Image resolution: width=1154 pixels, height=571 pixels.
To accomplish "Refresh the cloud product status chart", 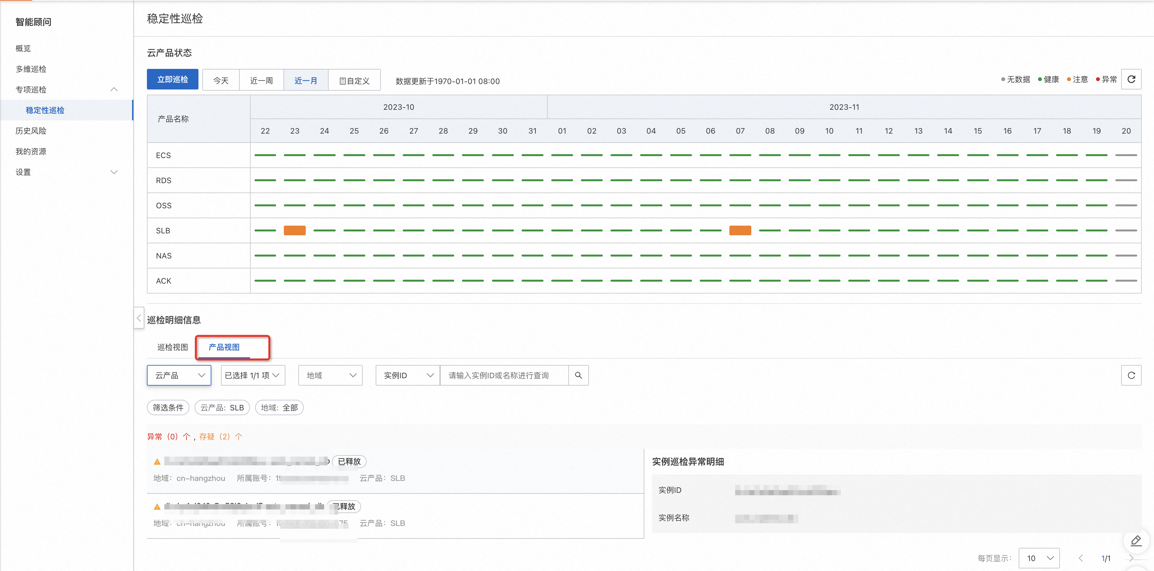I will 1131,79.
